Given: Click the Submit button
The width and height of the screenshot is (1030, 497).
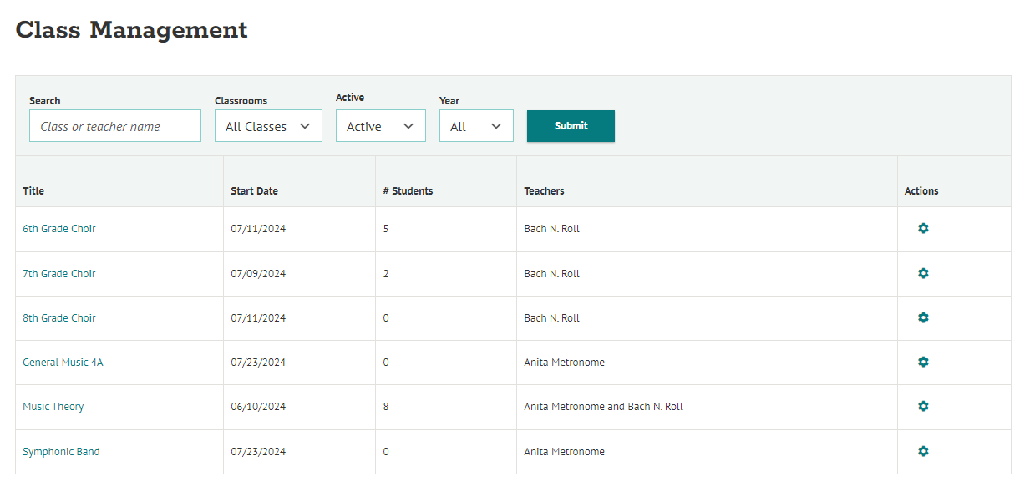Looking at the screenshot, I should coord(571,126).
